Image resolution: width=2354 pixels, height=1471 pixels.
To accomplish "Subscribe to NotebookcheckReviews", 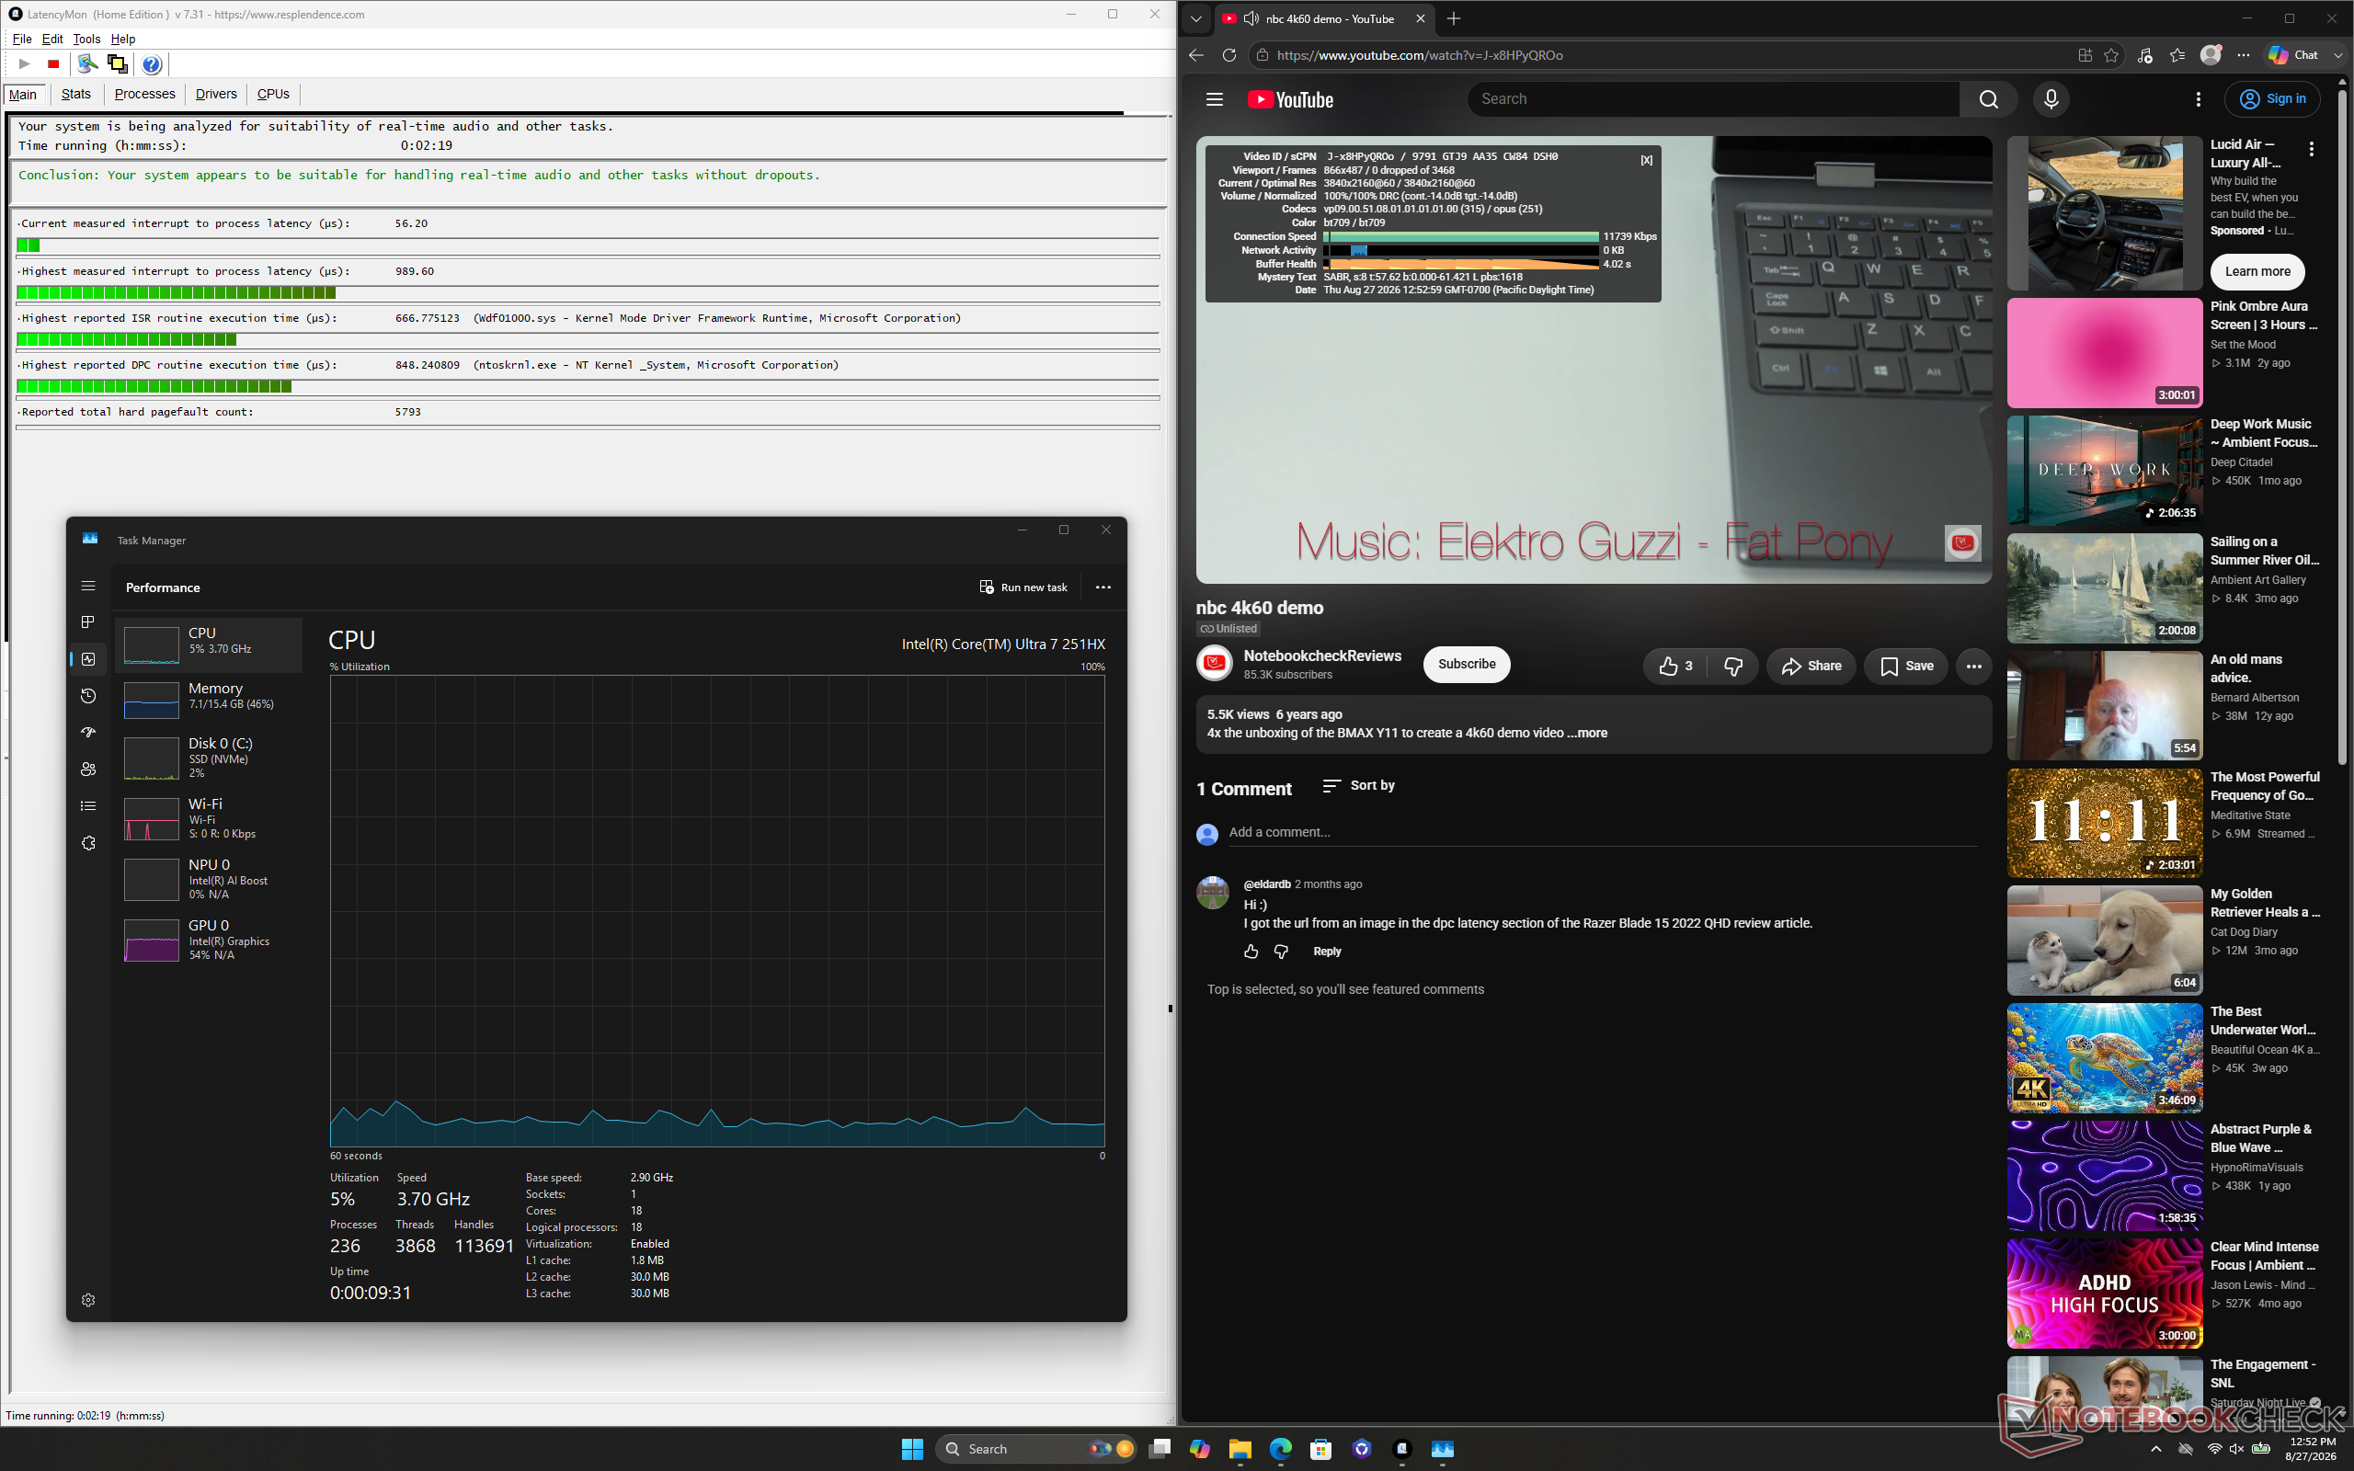I will (1467, 665).
